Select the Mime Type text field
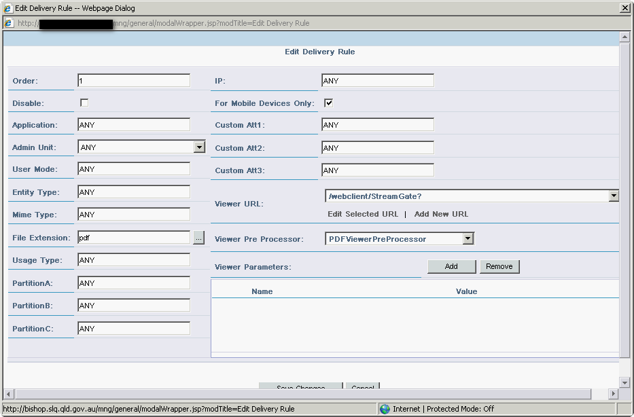Viewport: 634px width, 417px height. coord(134,215)
